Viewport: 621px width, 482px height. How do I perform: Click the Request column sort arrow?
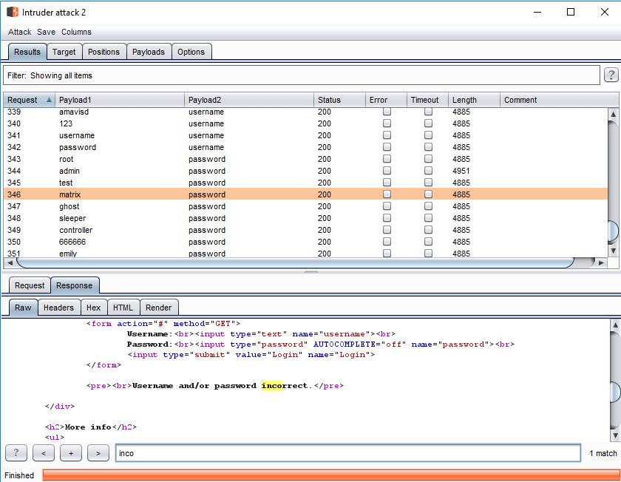tap(49, 100)
